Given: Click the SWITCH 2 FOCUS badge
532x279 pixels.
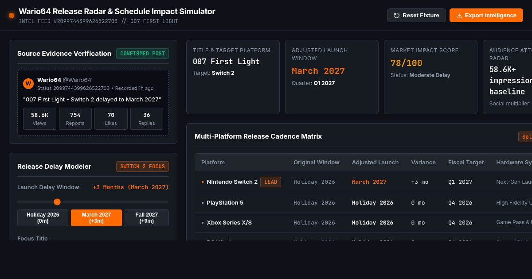Looking at the screenshot, I should pos(142,167).
